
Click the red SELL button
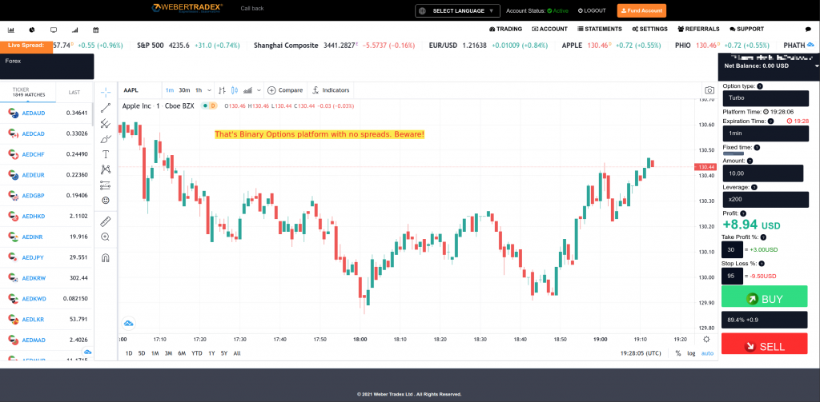click(765, 345)
